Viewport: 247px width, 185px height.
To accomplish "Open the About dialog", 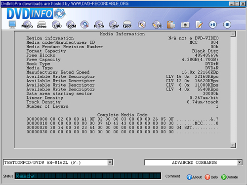I will coord(194,177).
